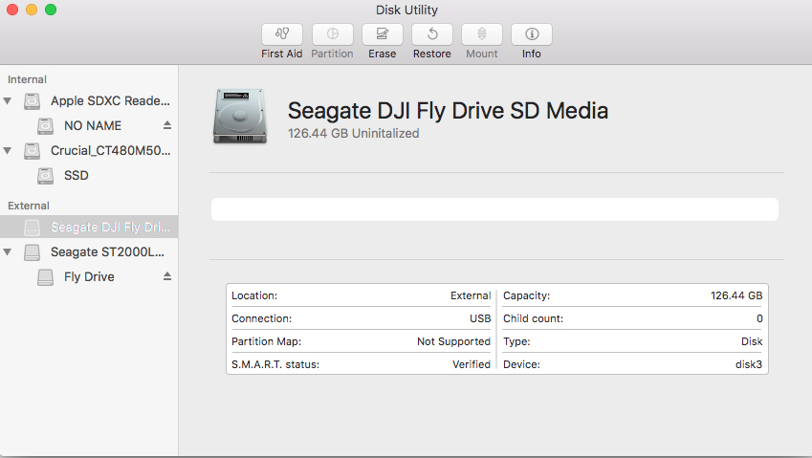Image resolution: width=812 pixels, height=458 pixels.
Task: Click the S.M.A.R.T. status Verified value
Action: (x=472, y=364)
